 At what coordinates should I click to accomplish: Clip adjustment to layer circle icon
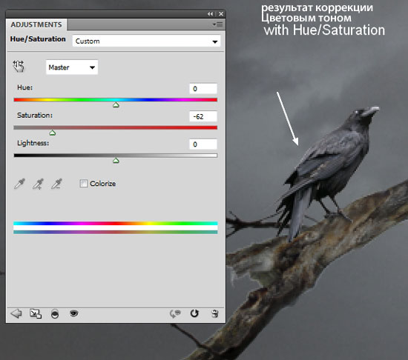(x=55, y=314)
